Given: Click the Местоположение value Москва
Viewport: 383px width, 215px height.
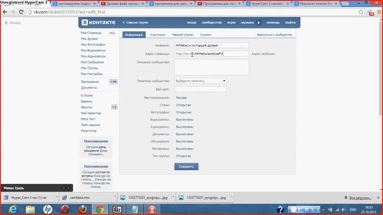Looking at the screenshot, I should tap(181, 98).
